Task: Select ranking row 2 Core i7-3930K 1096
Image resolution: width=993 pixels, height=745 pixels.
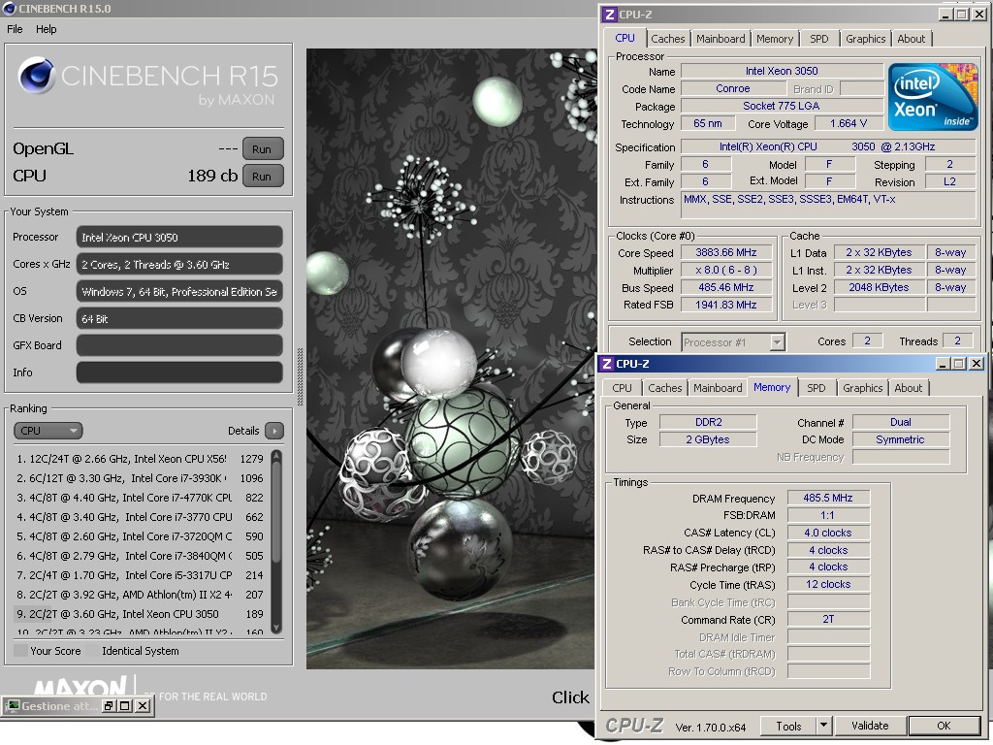Action: 140,478
